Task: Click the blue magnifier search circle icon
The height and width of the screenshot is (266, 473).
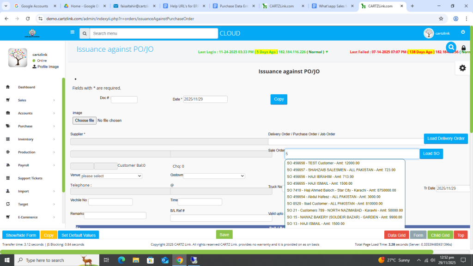Action: 451,47
